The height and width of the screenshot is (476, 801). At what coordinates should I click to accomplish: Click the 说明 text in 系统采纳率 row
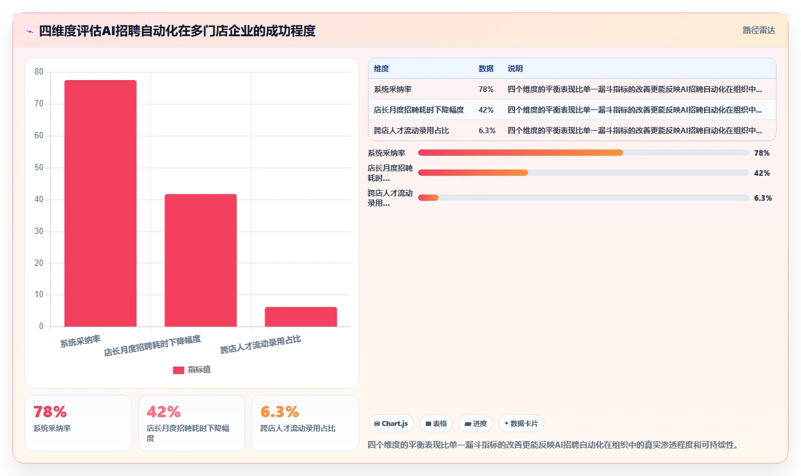(x=635, y=89)
